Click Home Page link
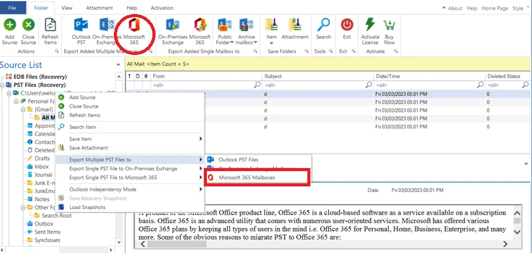This screenshot has height=253, width=532. 495,8
